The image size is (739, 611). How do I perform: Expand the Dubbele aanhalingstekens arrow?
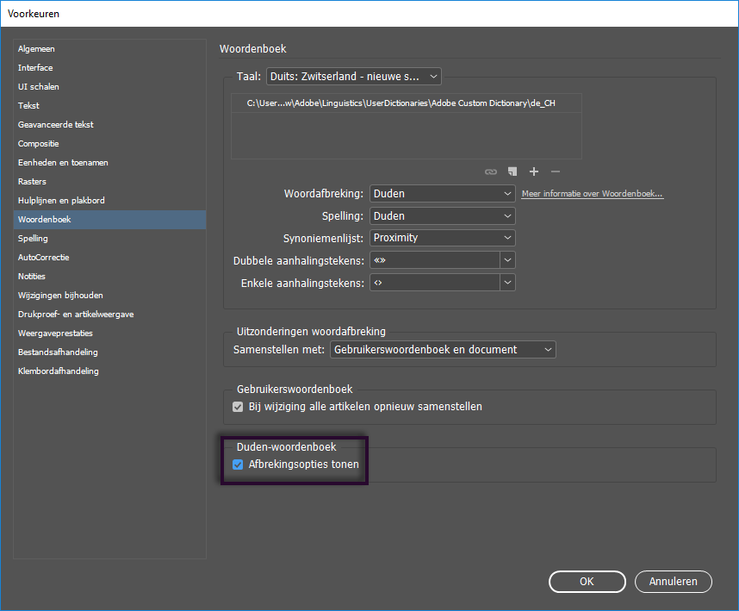(507, 260)
